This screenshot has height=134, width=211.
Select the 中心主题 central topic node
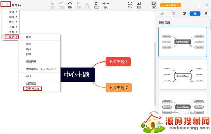pos(78,75)
